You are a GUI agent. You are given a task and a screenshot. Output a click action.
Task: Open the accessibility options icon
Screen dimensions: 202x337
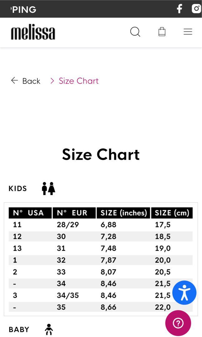tap(184, 293)
